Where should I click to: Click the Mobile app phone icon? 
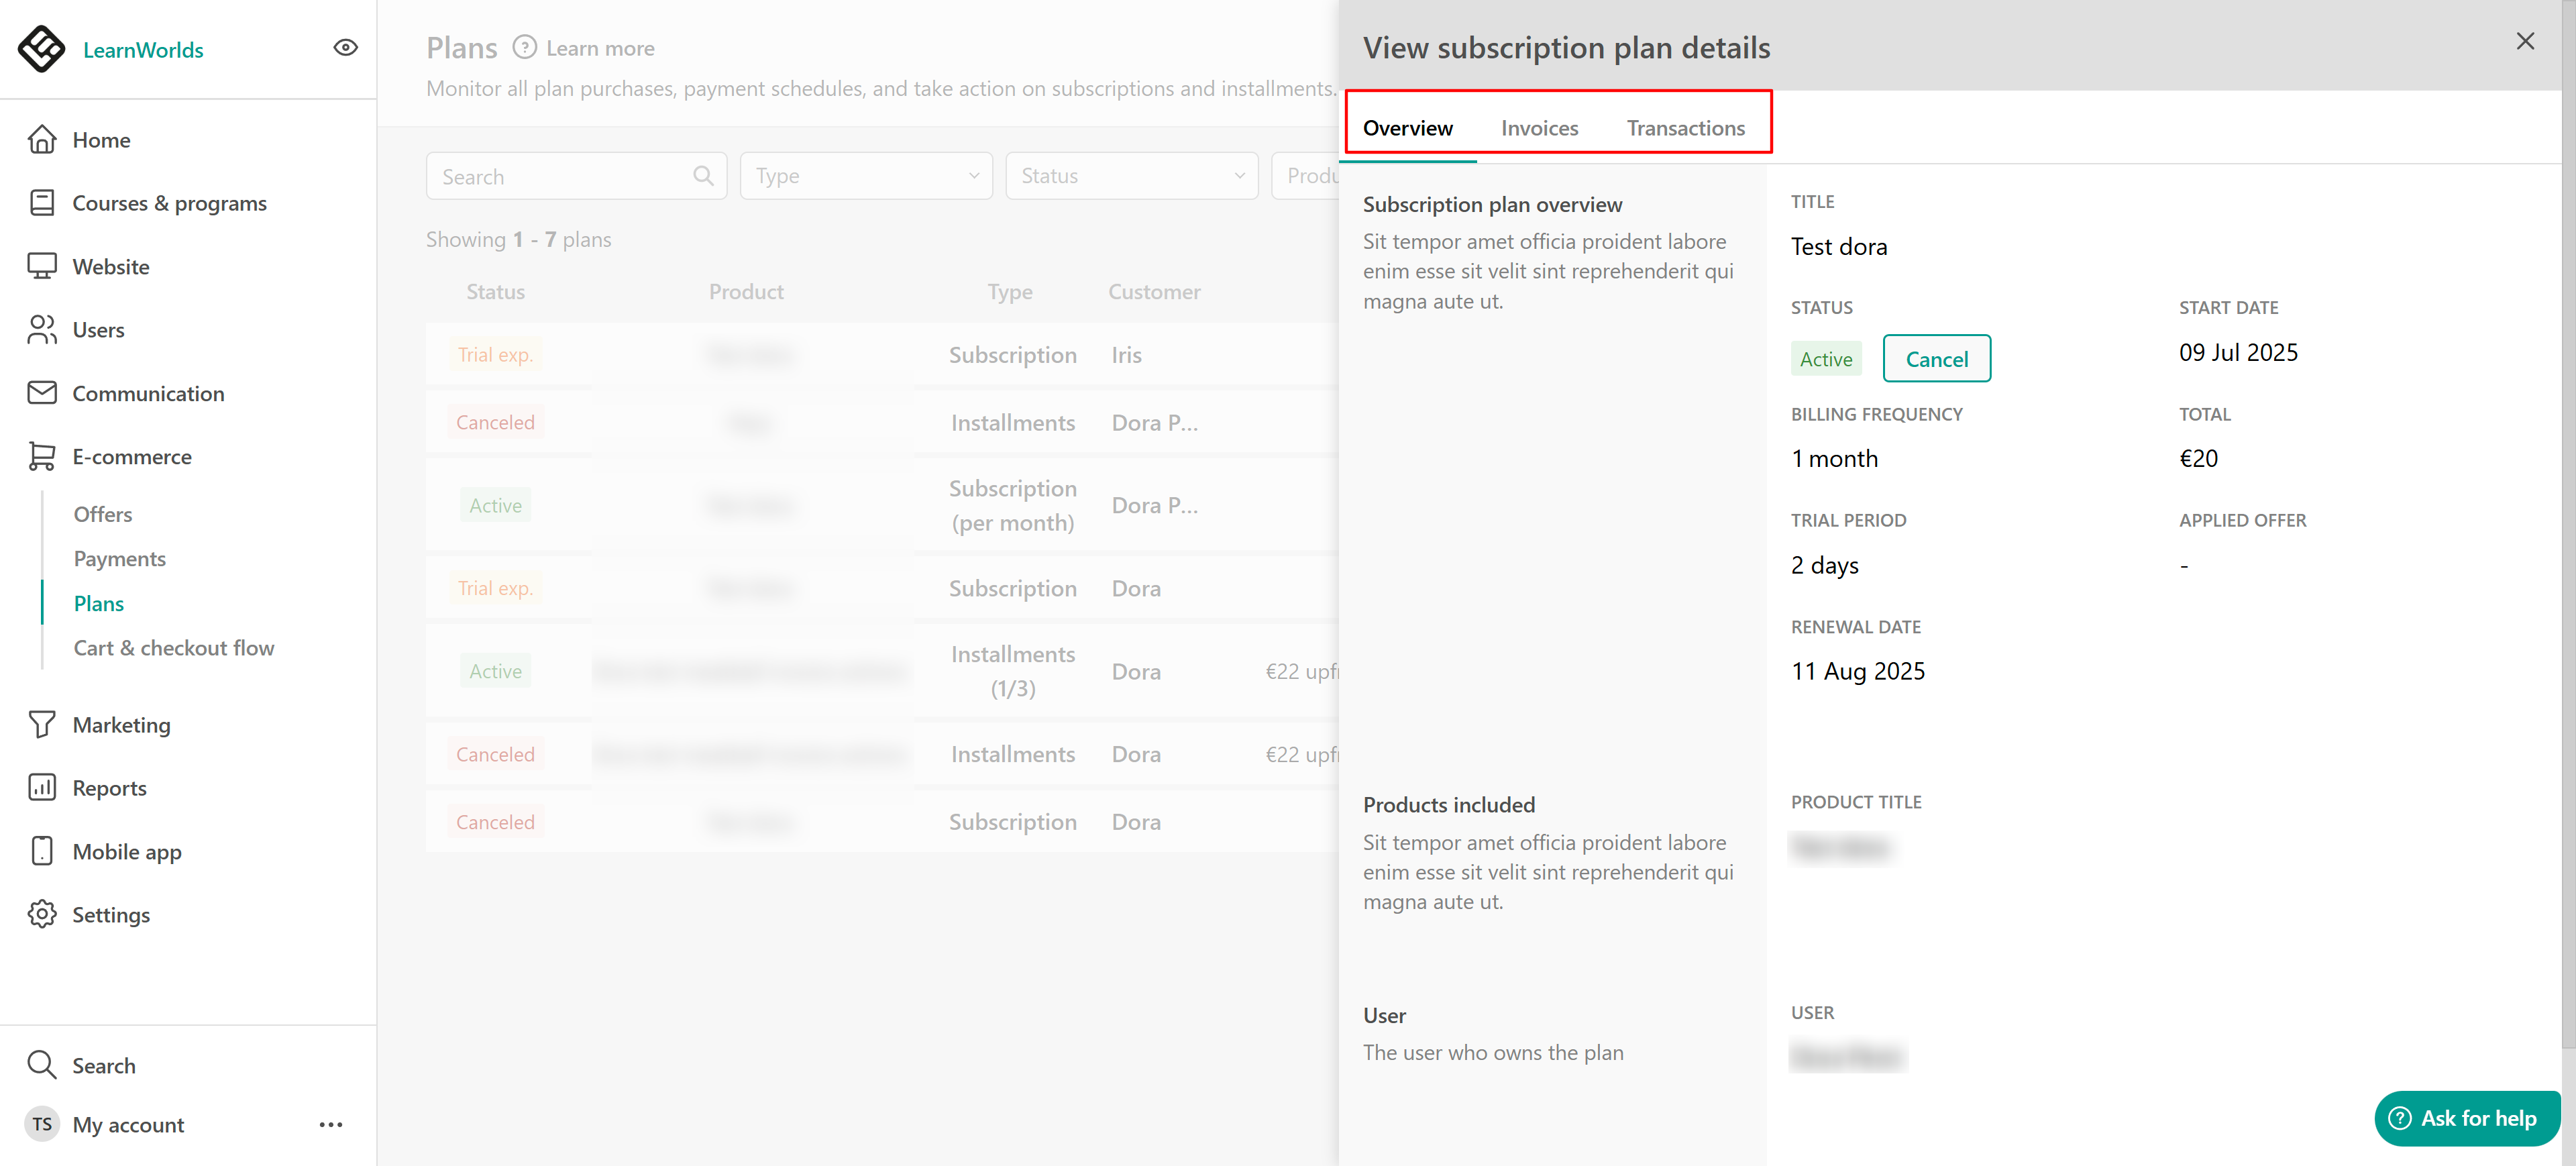tap(41, 851)
